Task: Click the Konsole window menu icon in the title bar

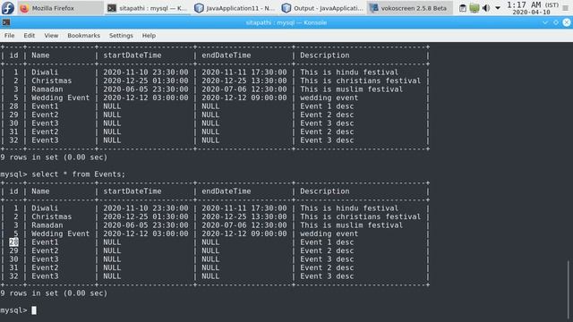Action: click(6, 22)
